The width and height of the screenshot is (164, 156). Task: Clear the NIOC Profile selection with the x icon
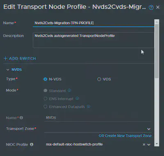(144, 145)
